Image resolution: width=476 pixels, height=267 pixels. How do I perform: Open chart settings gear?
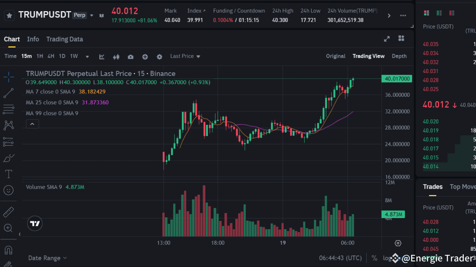160,57
